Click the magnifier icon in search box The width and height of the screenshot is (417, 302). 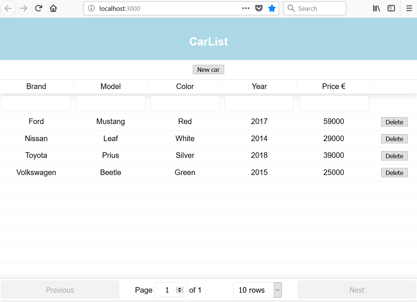pyautogui.click(x=291, y=9)
